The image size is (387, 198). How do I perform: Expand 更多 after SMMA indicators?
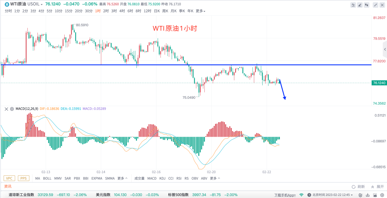(x=122, y=178)
